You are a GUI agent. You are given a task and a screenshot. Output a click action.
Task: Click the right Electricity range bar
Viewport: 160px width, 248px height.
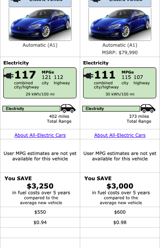111,109
